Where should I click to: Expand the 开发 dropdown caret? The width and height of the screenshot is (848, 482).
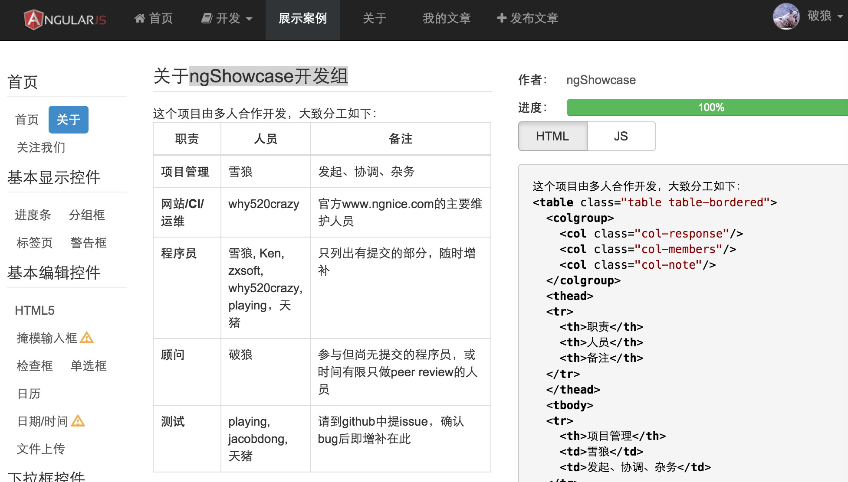point(249,19)
